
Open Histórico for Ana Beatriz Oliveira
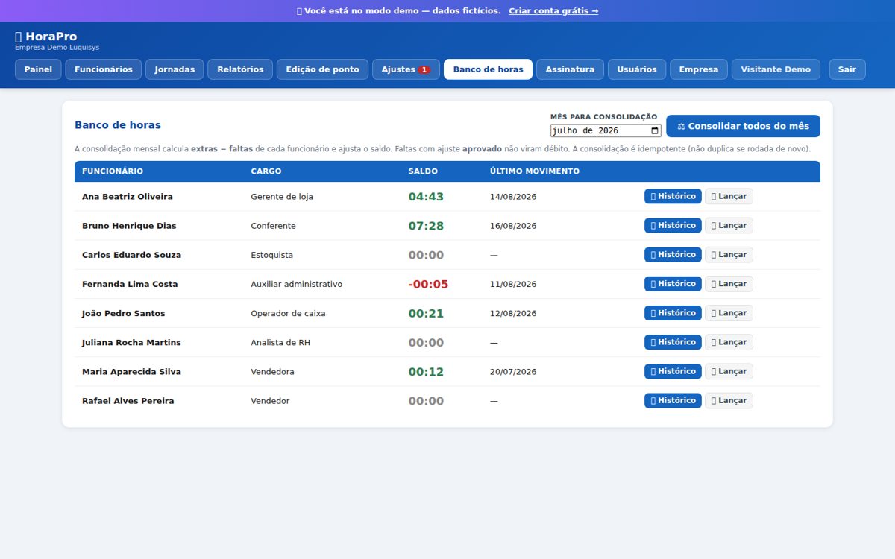pyautogui.click(x=673, y=196)
